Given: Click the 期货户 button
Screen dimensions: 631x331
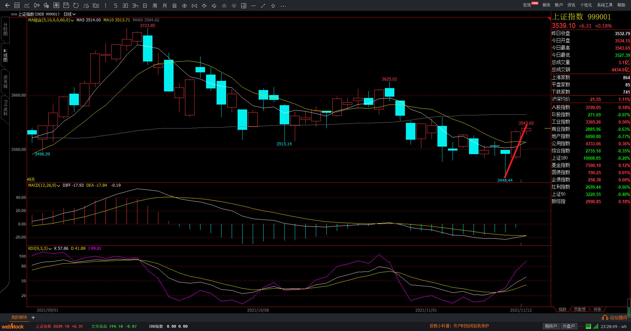Looking at the screenshot, I should (x=551, y=326).
